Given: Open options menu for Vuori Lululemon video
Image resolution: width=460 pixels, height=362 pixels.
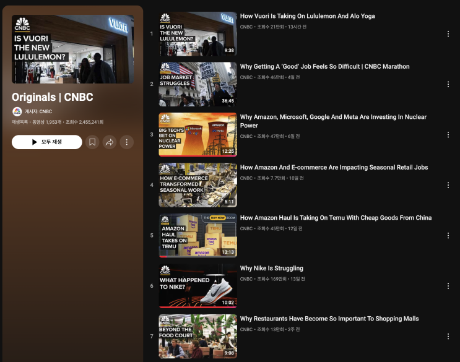Looking at the screenshot, I should coord(448,33).
